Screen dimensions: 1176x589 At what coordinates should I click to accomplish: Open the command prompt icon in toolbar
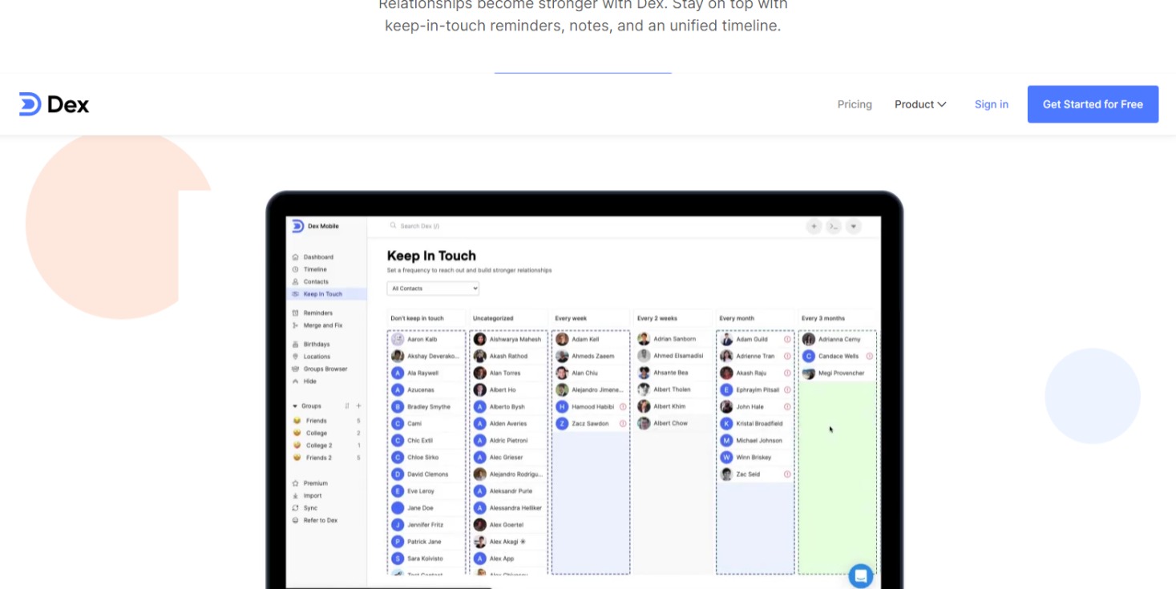point(834,227)
